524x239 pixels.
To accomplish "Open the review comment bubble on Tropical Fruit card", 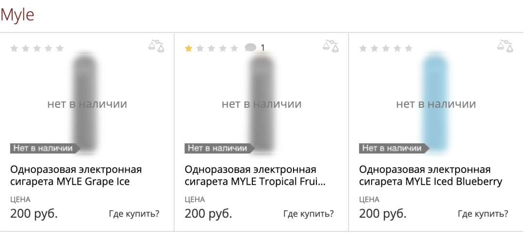I will [x=250, y=48].
